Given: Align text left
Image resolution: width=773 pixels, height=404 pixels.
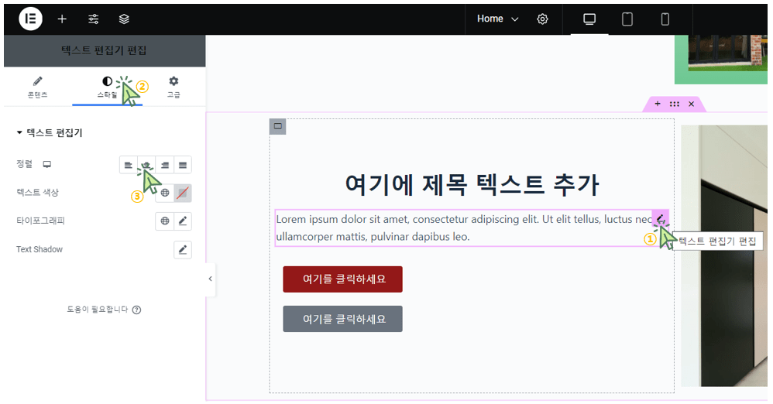Looking at the screenshot, I should [128, 165].
